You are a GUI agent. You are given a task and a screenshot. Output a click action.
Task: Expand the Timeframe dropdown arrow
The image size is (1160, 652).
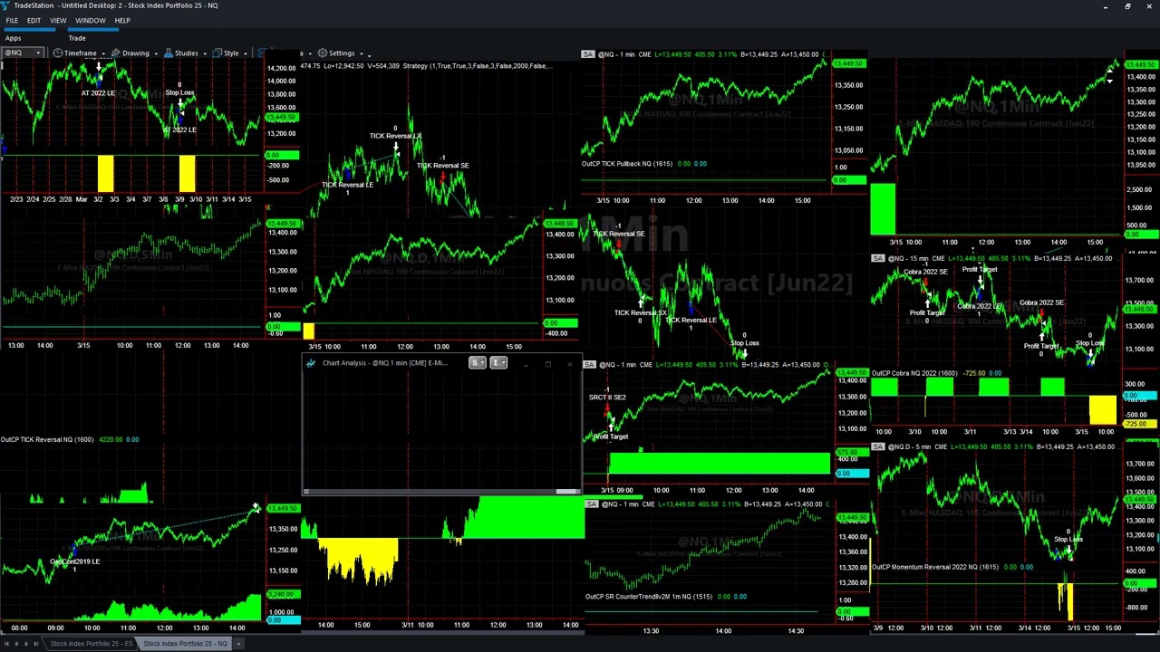tap(103, 53)
